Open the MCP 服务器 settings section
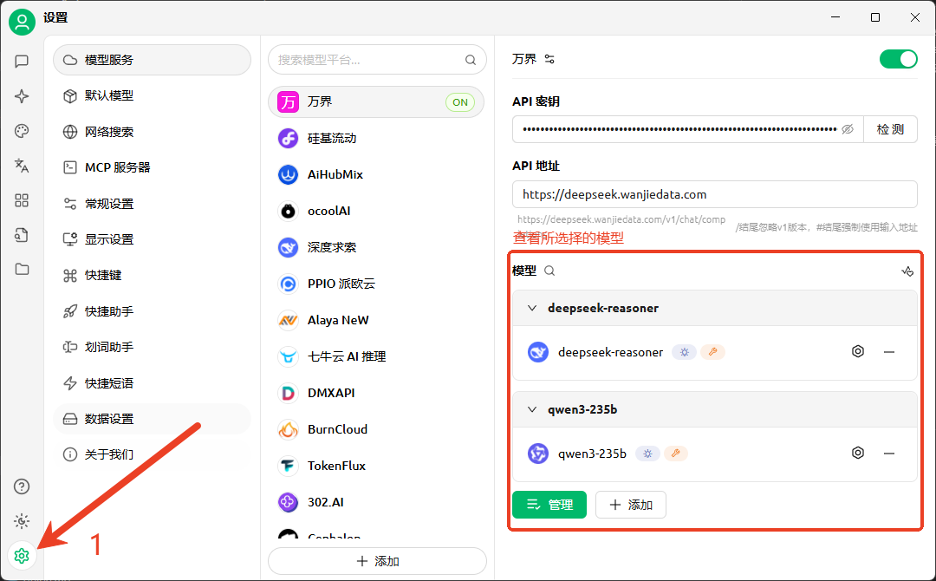 153,167
